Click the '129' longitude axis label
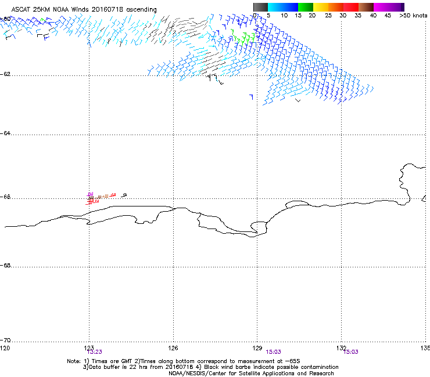This screenshot has height=377, width=430. [257, 348]
